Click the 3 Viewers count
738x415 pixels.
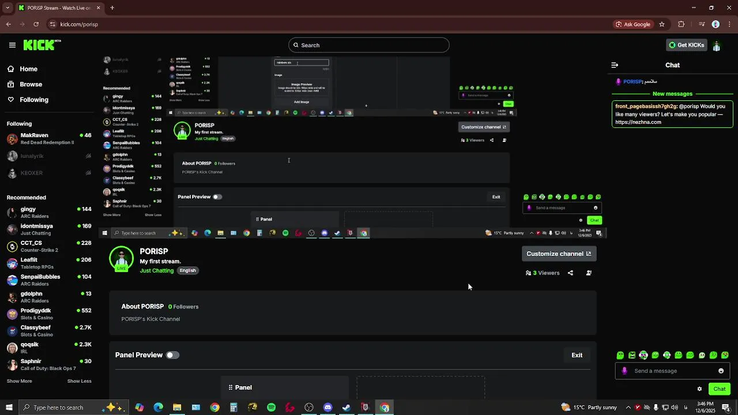coord(543,273)
